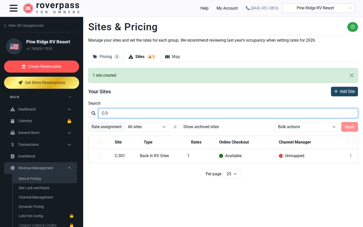
Task: Open the hamburger menu icon
Action: tap(14, 8)
